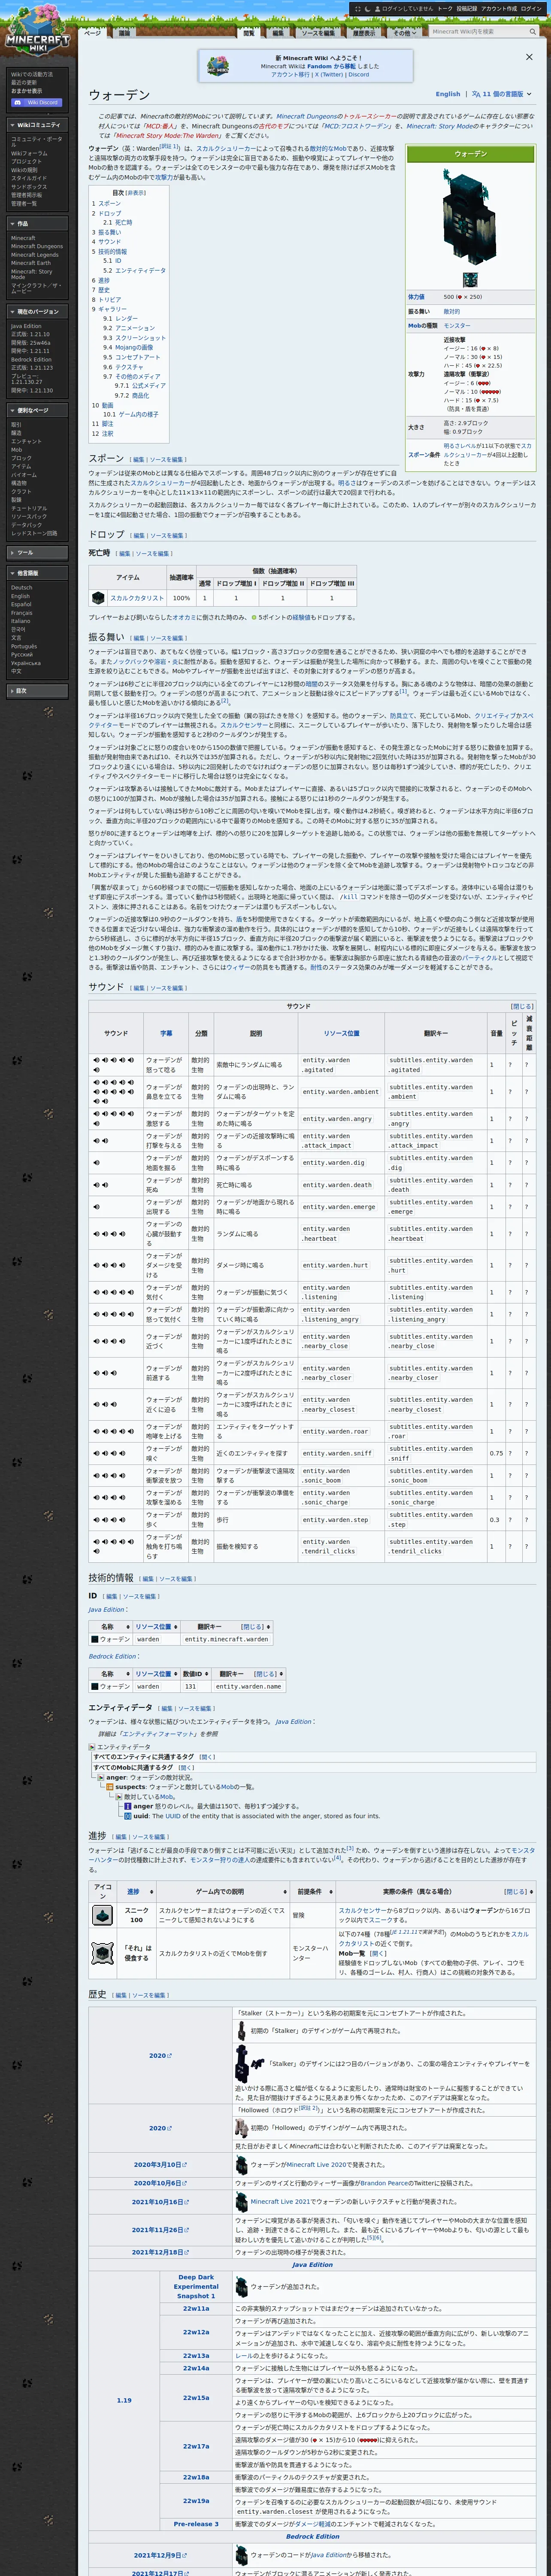Open the 非表示 toggle in the 目次 box
Viewport: 551px width, 2576px height.
(x=135, y=193)
